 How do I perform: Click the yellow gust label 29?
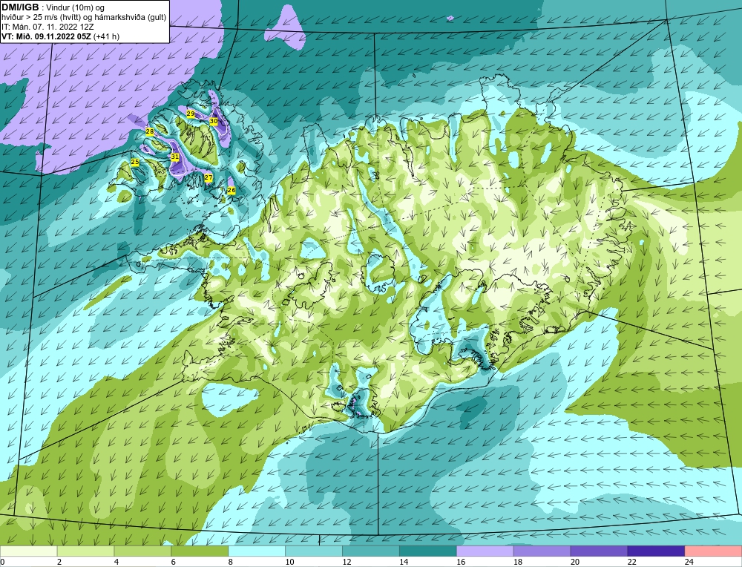pos(190,114)
